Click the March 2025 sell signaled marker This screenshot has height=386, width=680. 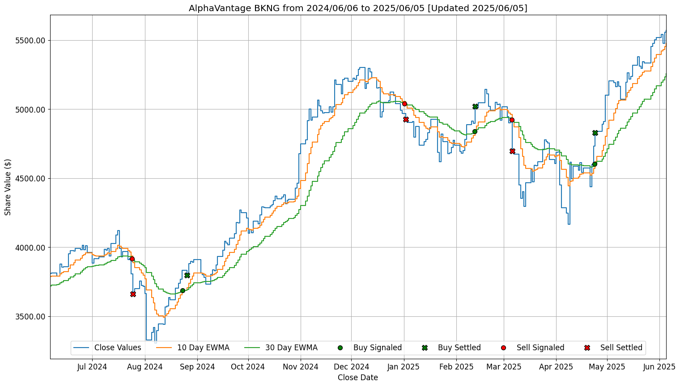(512, 120)
